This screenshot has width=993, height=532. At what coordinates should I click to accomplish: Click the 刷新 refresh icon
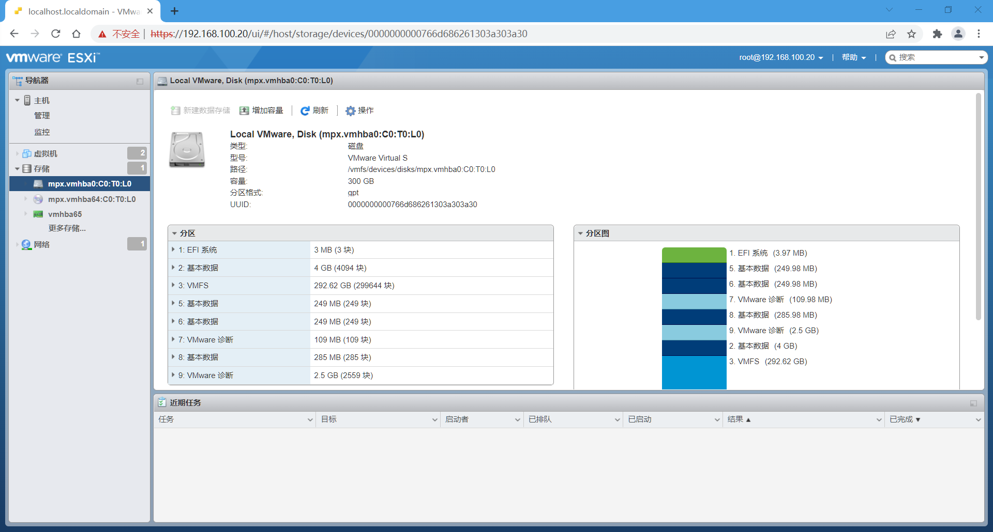pos(306,110)
